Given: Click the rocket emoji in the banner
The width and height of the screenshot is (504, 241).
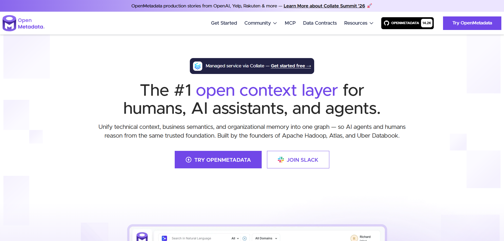Looking at the screenshot, I should tap(370, 6).
